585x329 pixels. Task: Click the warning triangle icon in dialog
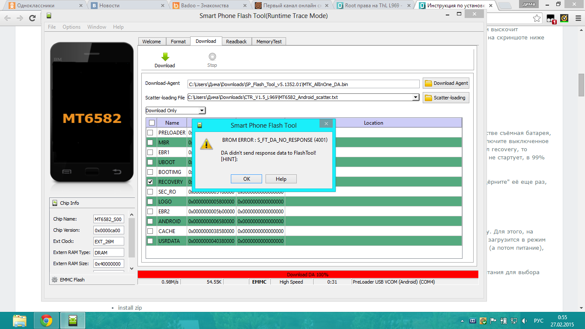point(206,144)
